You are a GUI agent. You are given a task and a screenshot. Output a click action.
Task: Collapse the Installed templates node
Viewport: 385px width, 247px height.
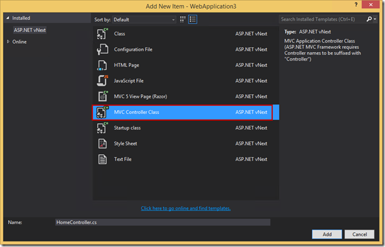tap(8, 18)
